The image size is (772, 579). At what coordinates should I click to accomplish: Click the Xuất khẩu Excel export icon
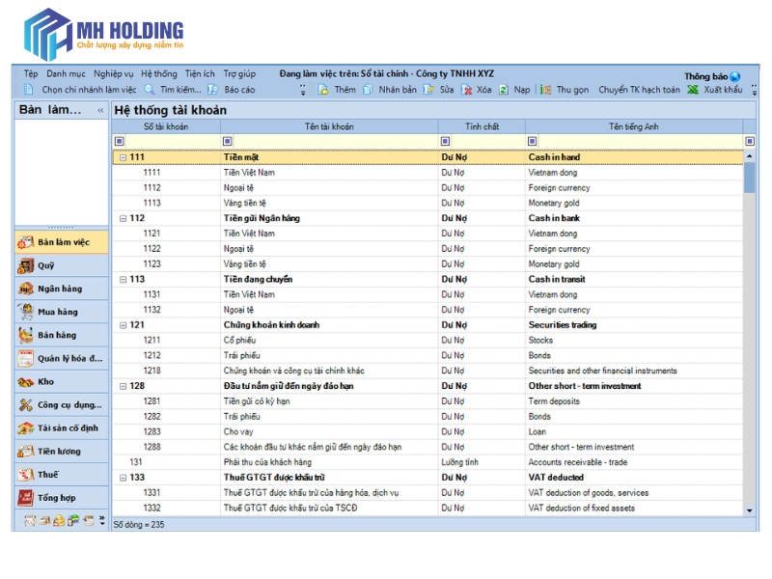[693, 90]
